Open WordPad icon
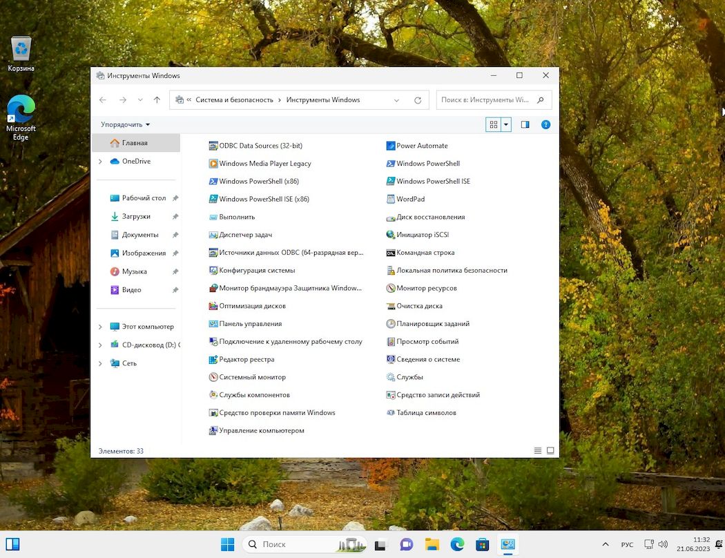This screenshot has height=558, width=725. (391, 200)
